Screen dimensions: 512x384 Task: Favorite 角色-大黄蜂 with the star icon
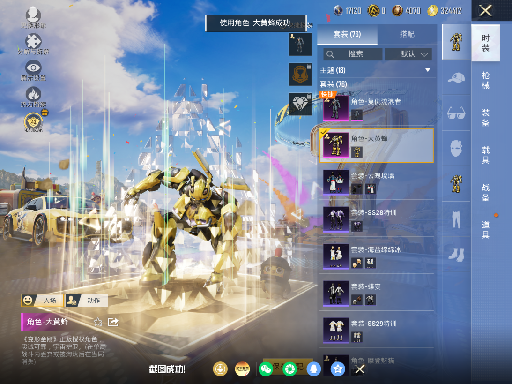98,322
